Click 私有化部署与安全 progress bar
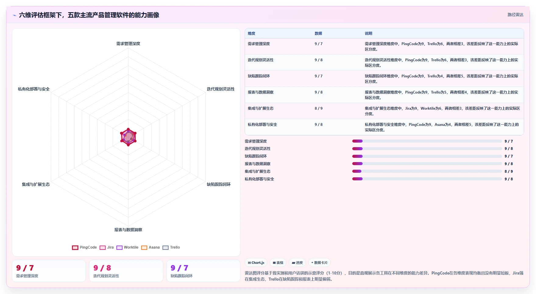This screenshot has width=536, height=294. point(427,179)
